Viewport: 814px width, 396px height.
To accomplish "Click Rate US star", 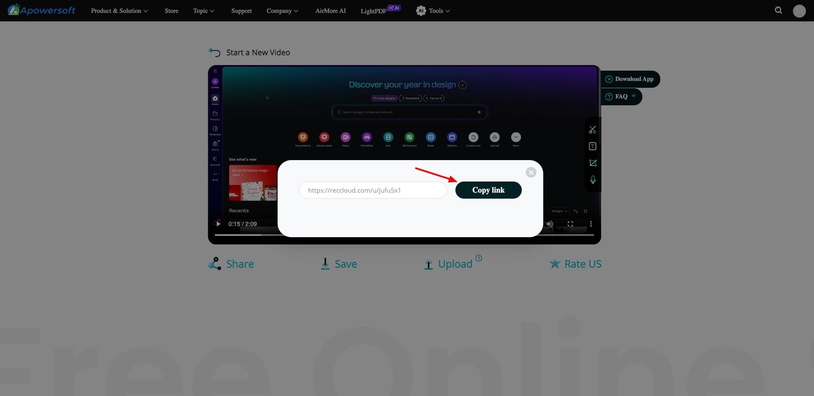I will point(575,264).
